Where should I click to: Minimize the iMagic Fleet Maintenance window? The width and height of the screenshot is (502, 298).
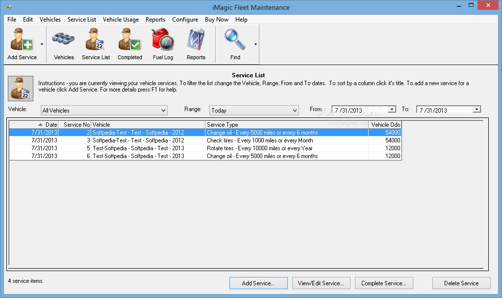[x=459, y=6]
